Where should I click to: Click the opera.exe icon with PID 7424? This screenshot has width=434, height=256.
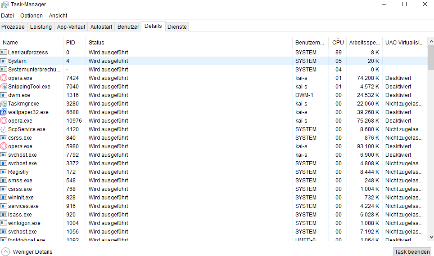4,78
